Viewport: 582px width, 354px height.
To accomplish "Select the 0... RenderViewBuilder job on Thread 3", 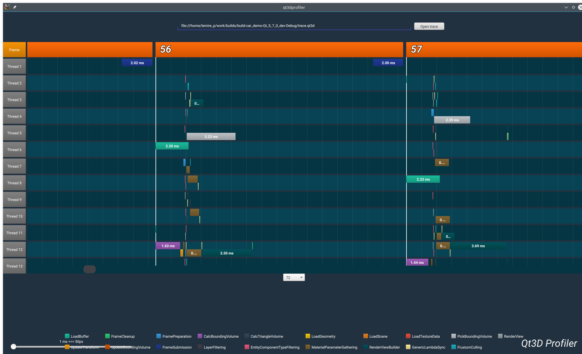I will pos(197,103).
